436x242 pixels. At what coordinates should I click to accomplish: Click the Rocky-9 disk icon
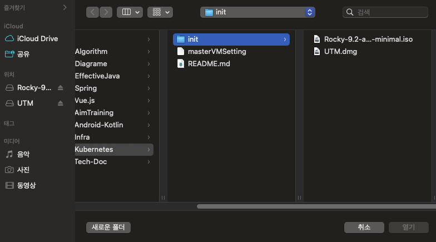click(x=9, y=88)
